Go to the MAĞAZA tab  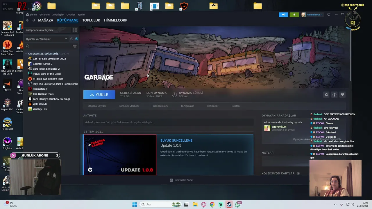tap(46, 20)
